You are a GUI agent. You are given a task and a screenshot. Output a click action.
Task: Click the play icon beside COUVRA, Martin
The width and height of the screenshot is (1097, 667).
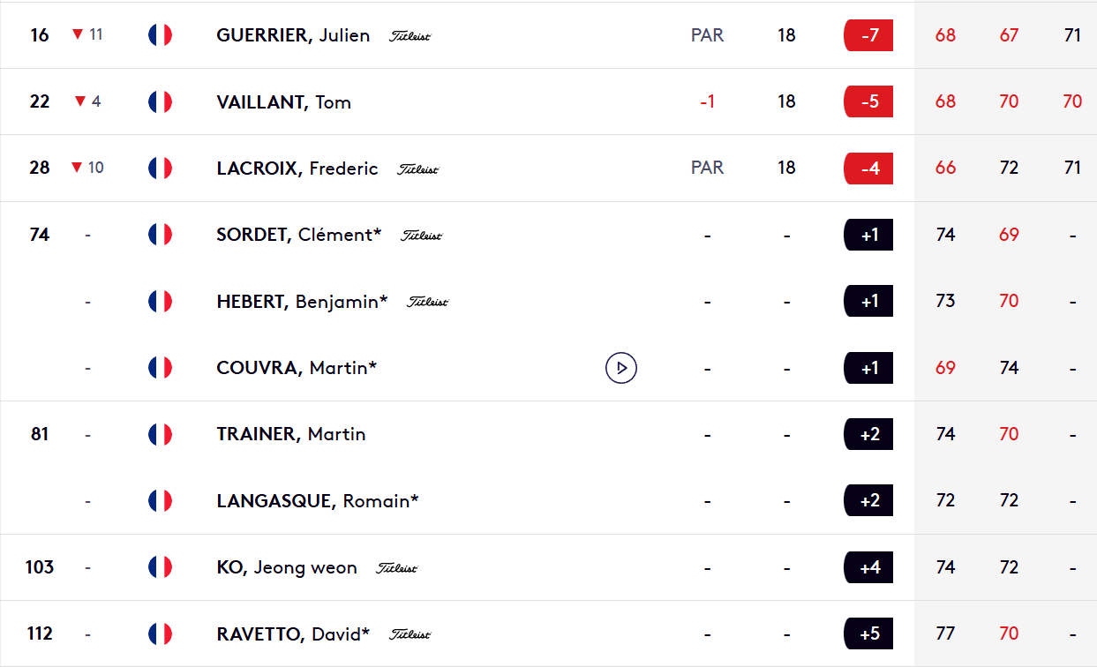pos(621,368)
